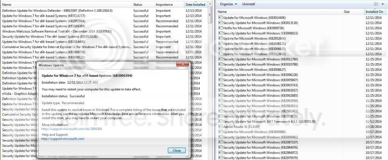Select Update for Windows 7 KB3024777 row
Image resolution: width=388 pixels, height=160 pixels.
tap(104, 16)
